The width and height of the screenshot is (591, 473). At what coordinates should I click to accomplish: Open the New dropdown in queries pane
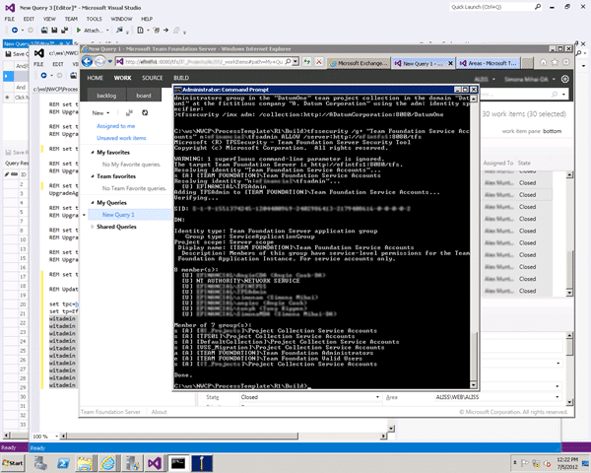tap(100, 112)
